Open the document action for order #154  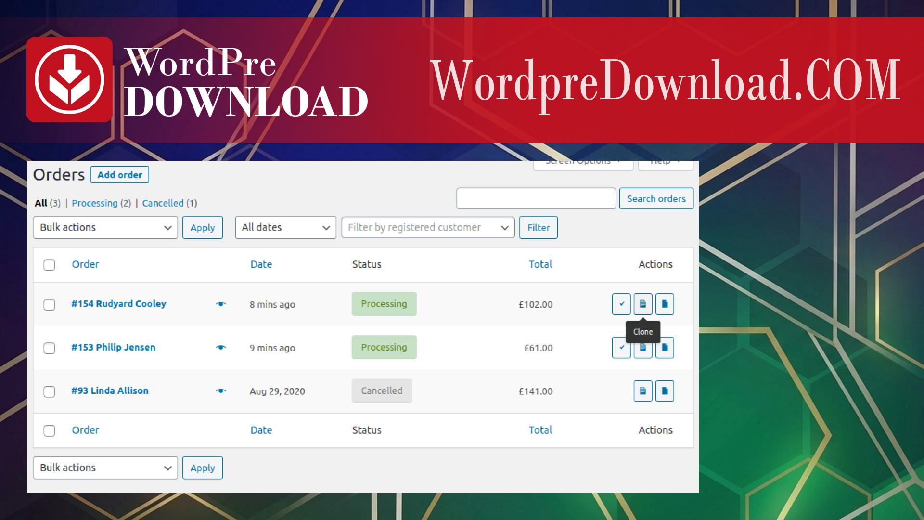point(665,304)
